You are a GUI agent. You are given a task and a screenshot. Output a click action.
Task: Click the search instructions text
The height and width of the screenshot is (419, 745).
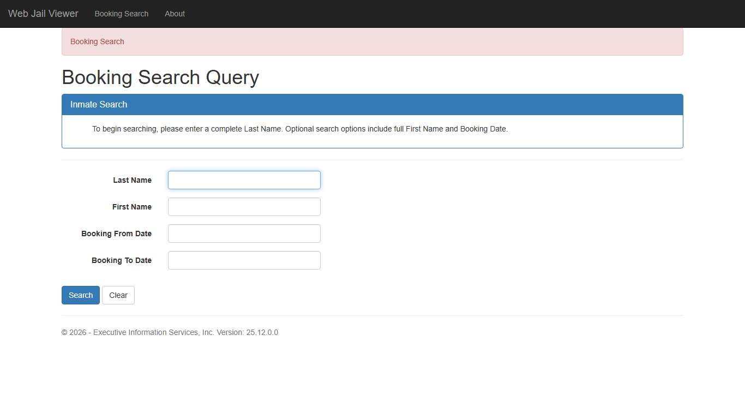299,129
